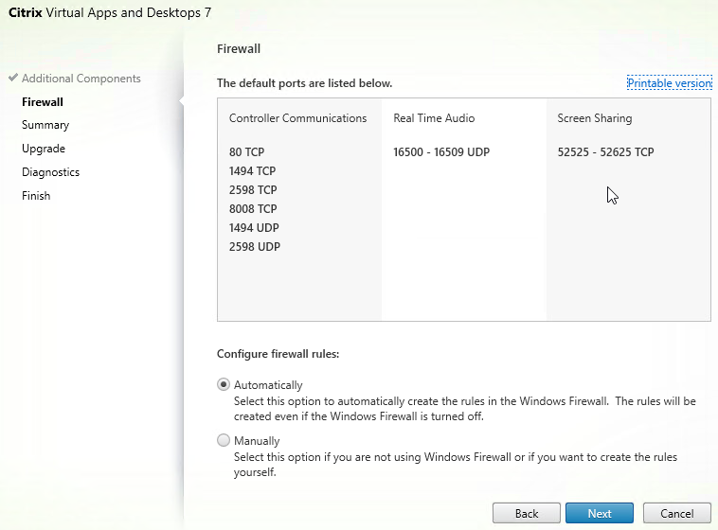Click the Screen Sharing column header
The width and height of the screenshot is (718, 530).
(595, 118)
